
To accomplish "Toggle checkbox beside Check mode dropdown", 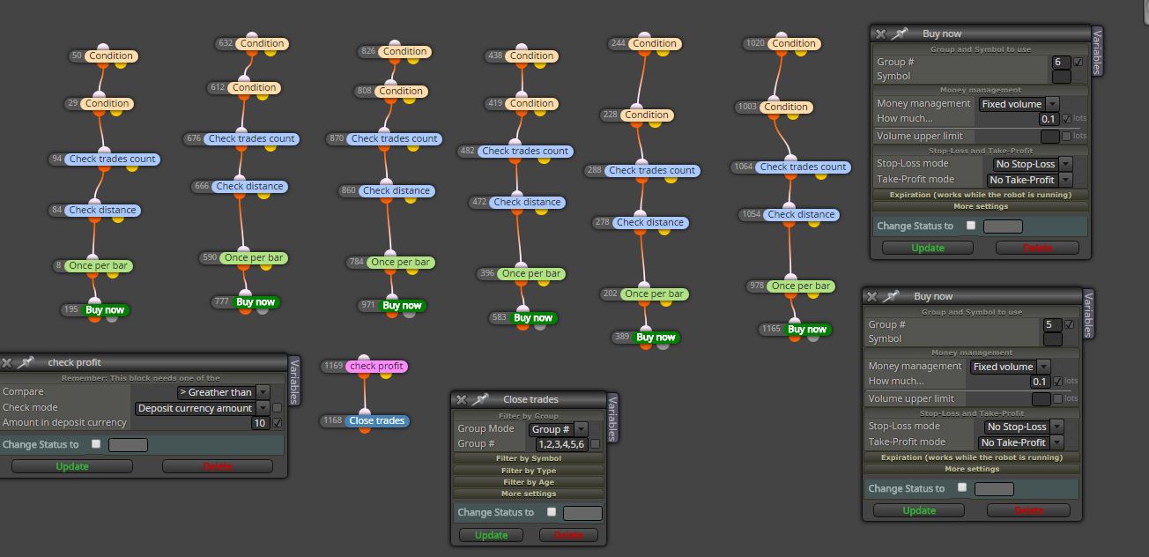I will (278, 408).
